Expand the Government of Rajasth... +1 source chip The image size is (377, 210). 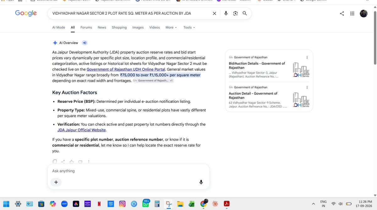[153, 81]
